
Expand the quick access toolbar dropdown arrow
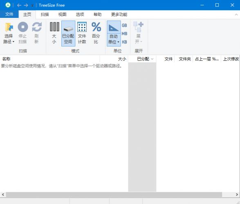(x=32, y=6)
